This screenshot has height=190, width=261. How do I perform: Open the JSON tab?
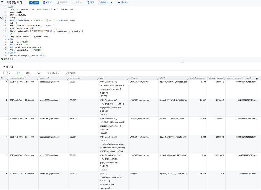[38, 73]
